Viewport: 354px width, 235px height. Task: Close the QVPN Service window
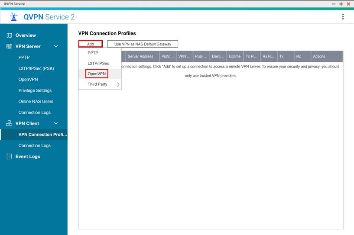[348, 4]
